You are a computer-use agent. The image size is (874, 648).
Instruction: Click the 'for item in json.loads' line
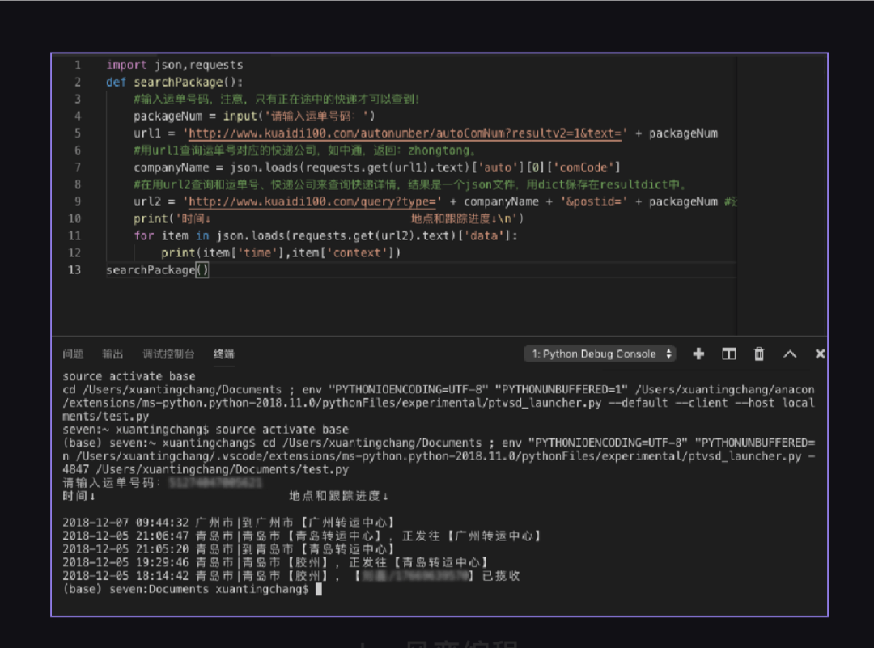pos(325,235)
